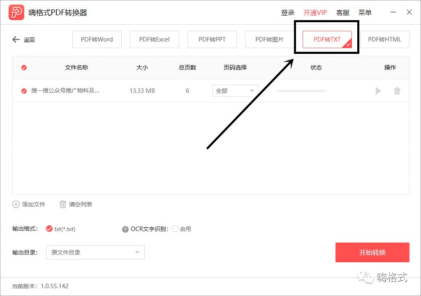Screen dimensions: 421x296
Task: Open the 页码选择 page range dropdown
Action: (x=235, y=91)
